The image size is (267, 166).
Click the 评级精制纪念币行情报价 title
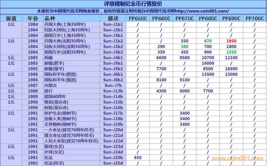[133, 4]
